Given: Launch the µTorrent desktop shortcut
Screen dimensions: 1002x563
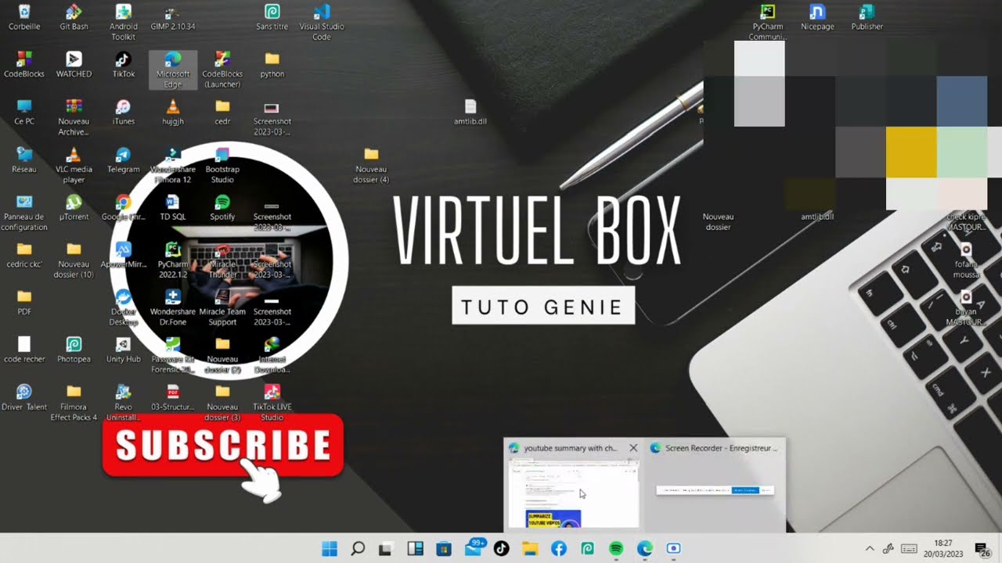Looking at the screenshot, I should click(x=74, y=208).
